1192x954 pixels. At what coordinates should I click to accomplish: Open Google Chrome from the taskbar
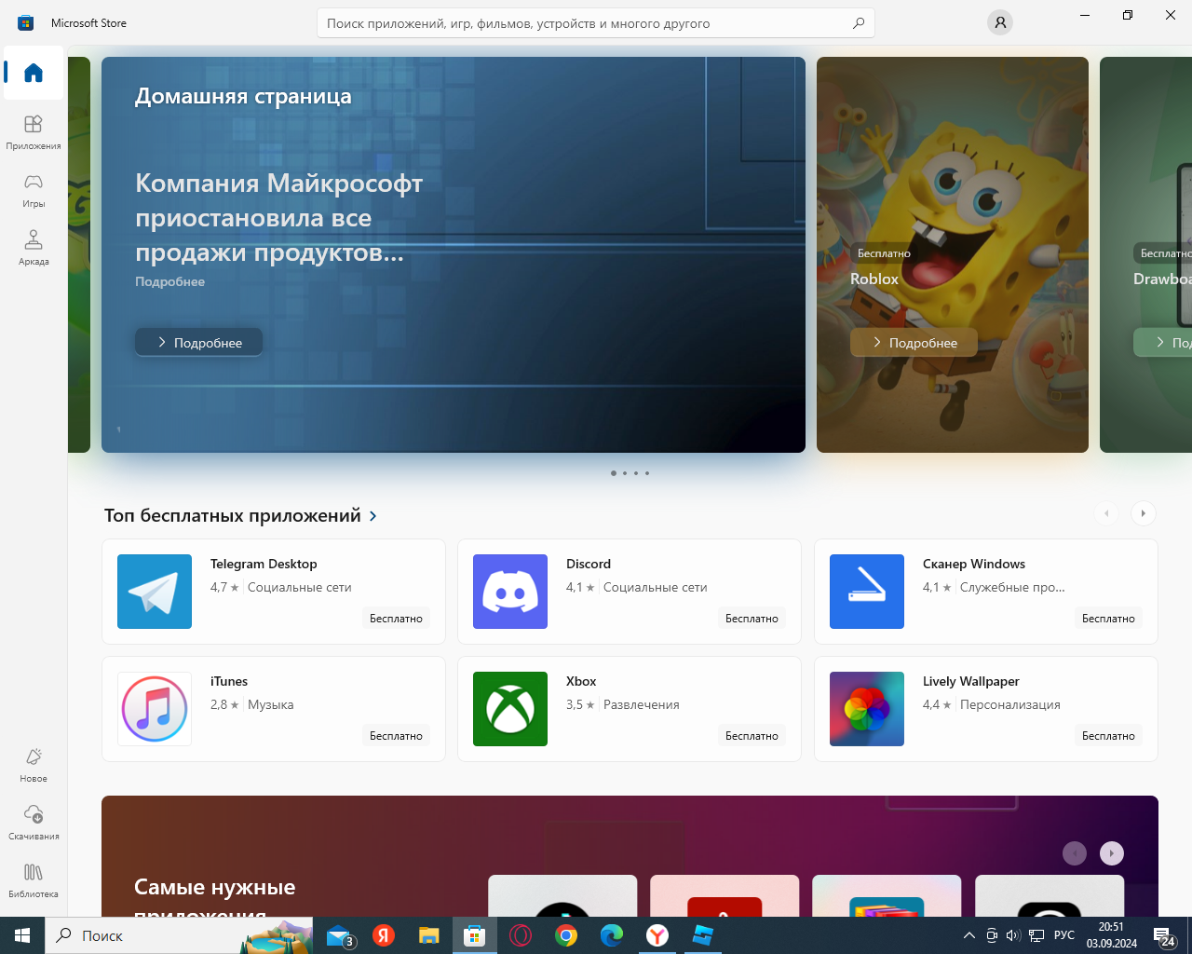click(566, 935)
